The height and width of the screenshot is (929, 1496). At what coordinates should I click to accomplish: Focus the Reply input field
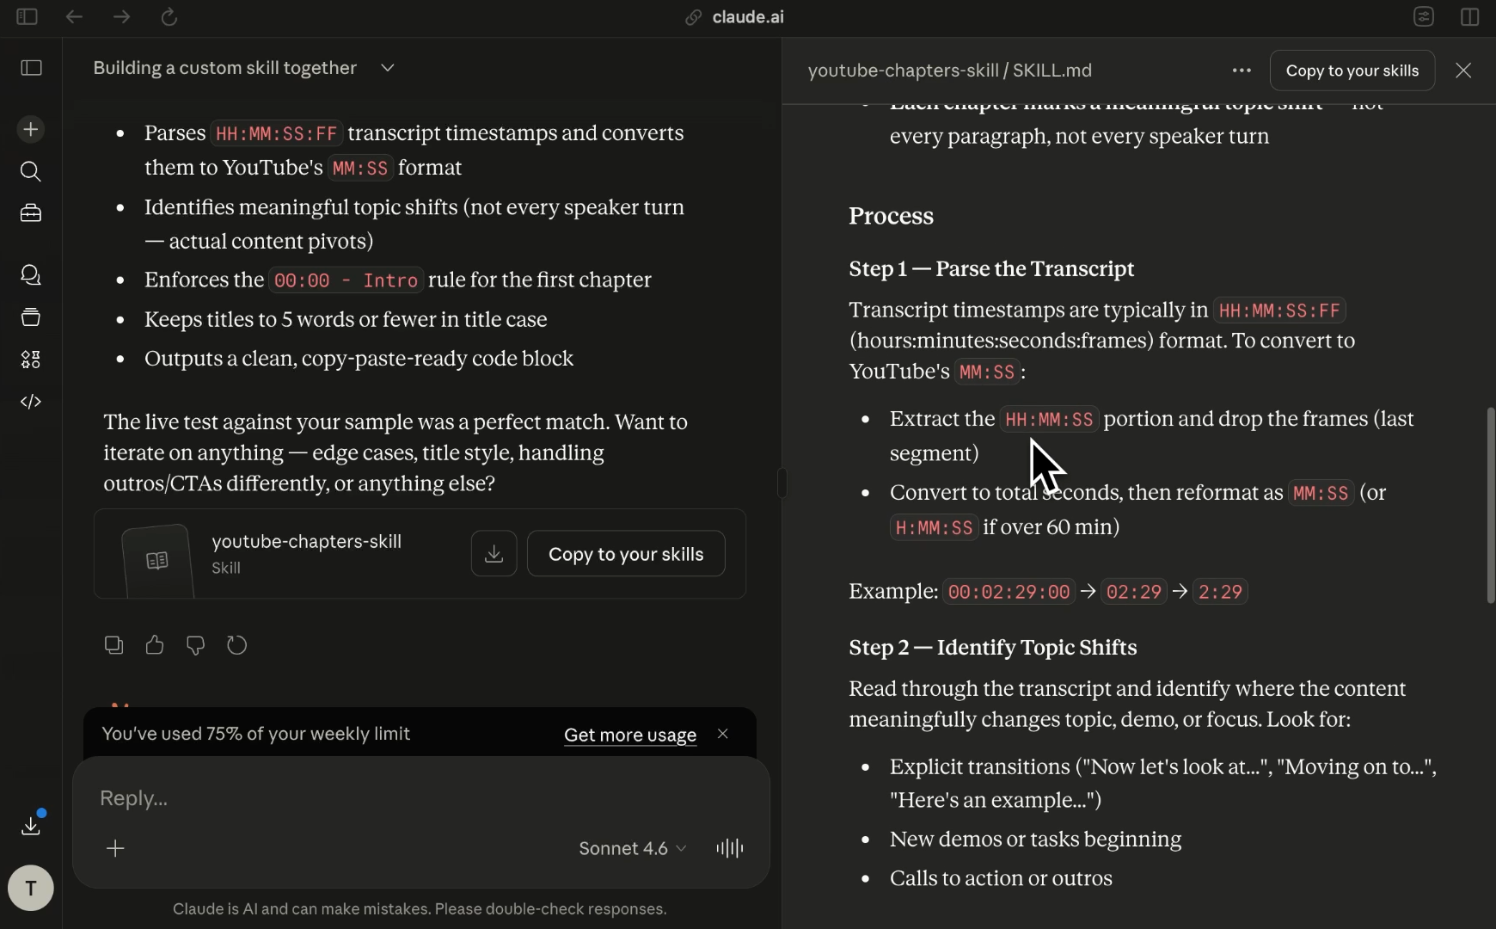[421, 798]
